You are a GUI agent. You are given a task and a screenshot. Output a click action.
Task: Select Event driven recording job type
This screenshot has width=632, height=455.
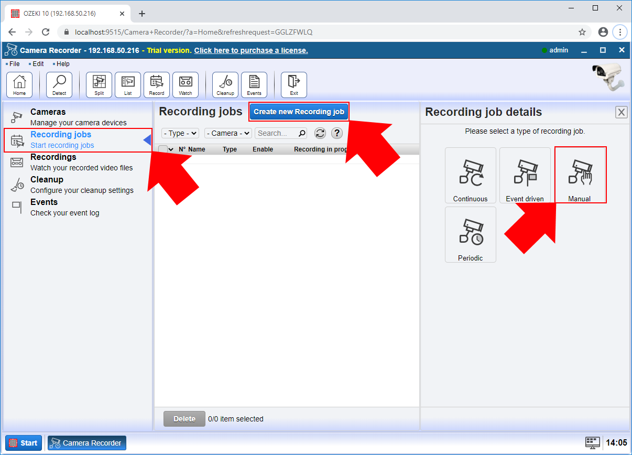[x=525, y=176]
